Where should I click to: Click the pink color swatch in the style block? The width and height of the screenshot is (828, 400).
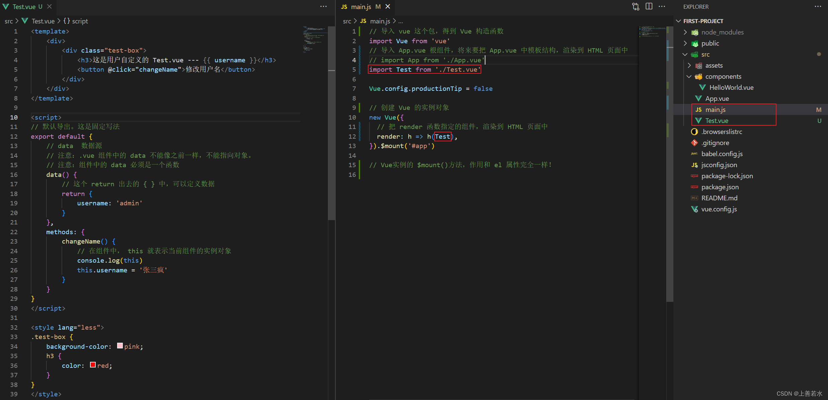click(x=120, y=346)
